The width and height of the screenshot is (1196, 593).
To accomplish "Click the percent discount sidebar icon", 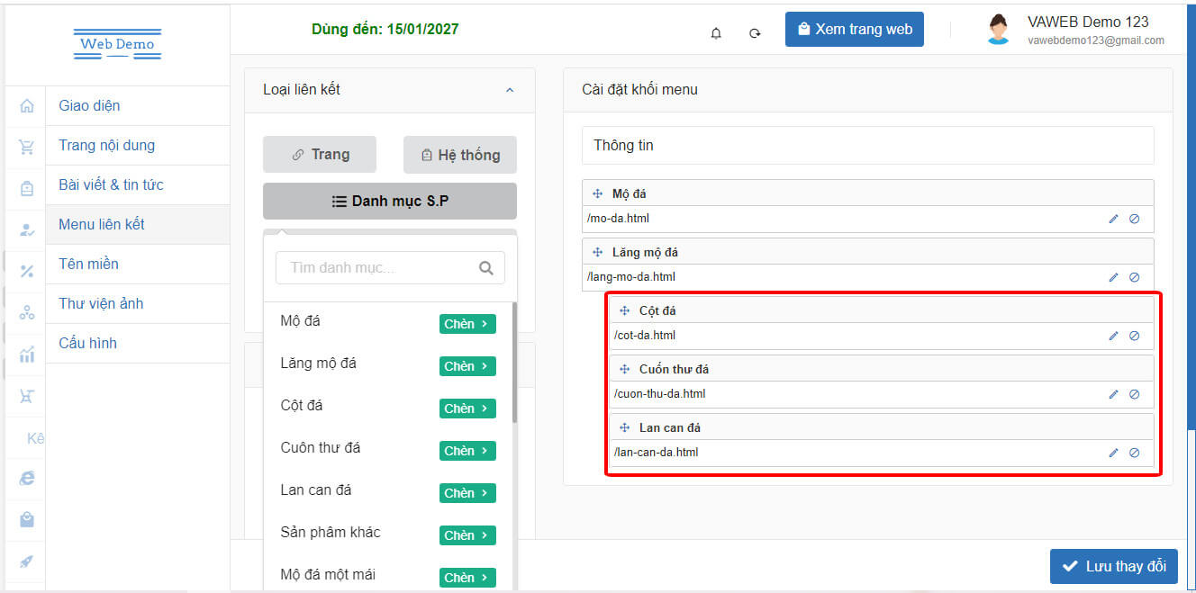I will click(27, 271).
